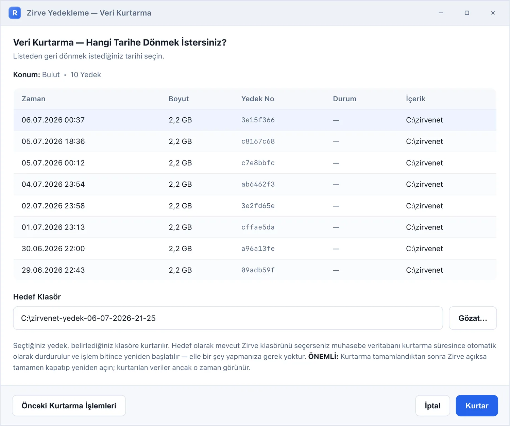Screen dimensions: 510x426
Task: Select the backup dated 05.07.2026 18:36
Action: (255, 141)
